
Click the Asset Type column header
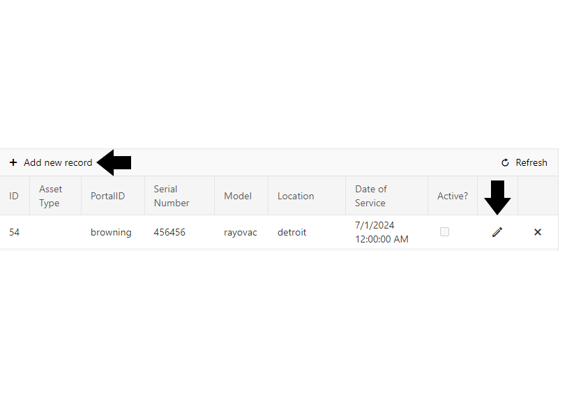point(50,196)
